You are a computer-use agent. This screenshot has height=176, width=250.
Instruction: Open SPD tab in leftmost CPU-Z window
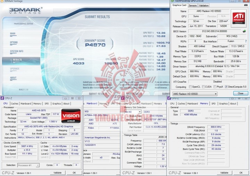pyautogui.click(x=47, y=103)
